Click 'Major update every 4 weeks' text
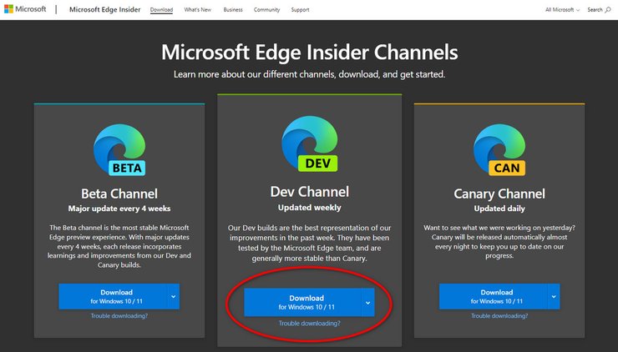The height and width of the screenshot is (352, 618). coord(119,209)
